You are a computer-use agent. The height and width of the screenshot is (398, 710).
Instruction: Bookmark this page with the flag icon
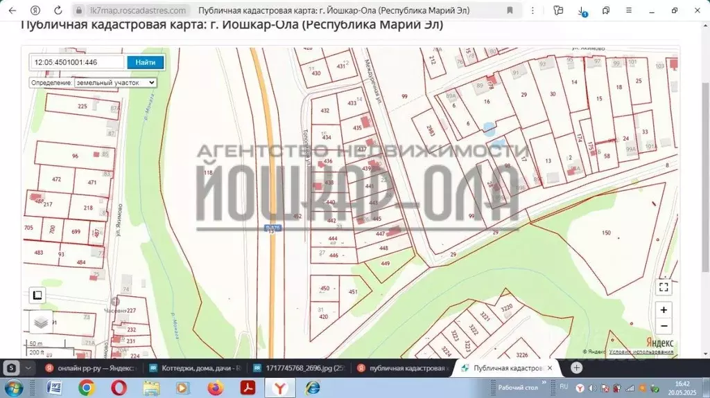click(510, 10)
